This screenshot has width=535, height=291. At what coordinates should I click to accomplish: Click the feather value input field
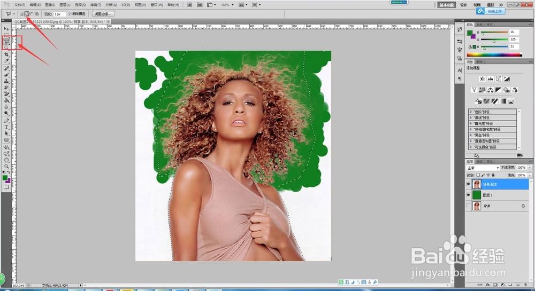coord(59,14)
